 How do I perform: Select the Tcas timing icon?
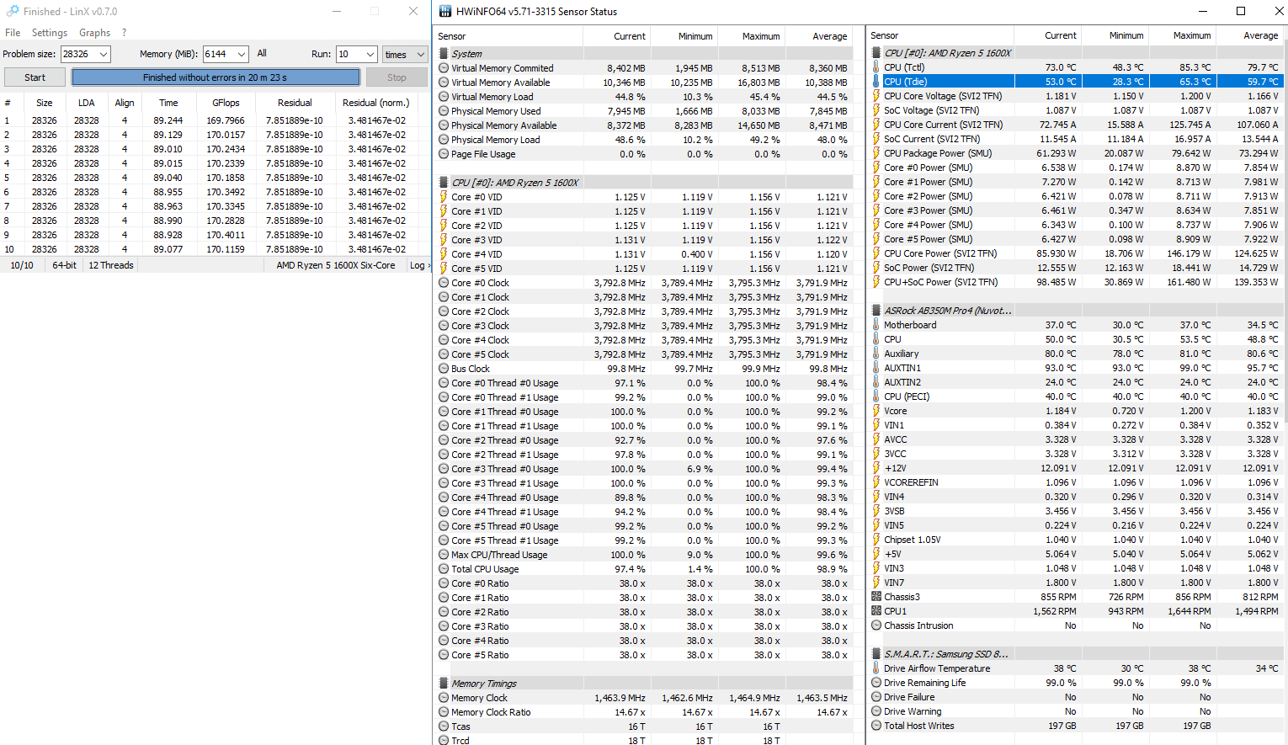pos(444,726)
